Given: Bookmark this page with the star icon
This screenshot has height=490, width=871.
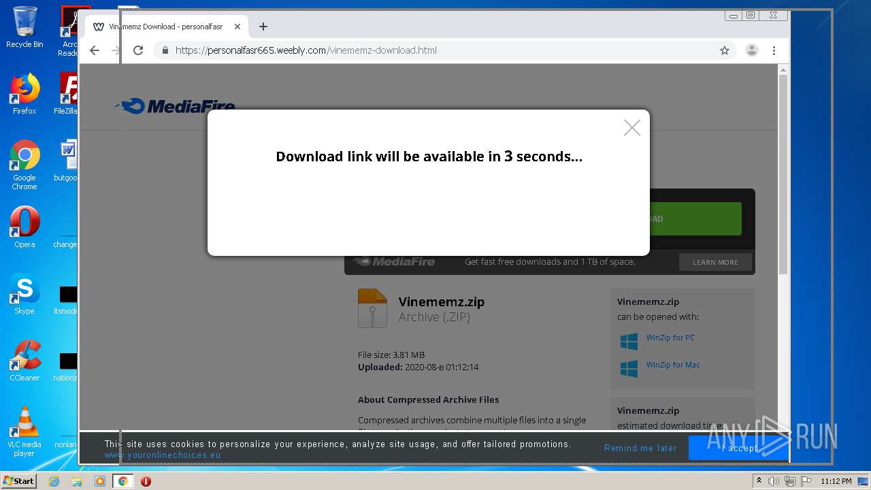Looking at the screenshot, I should point(725,50).
